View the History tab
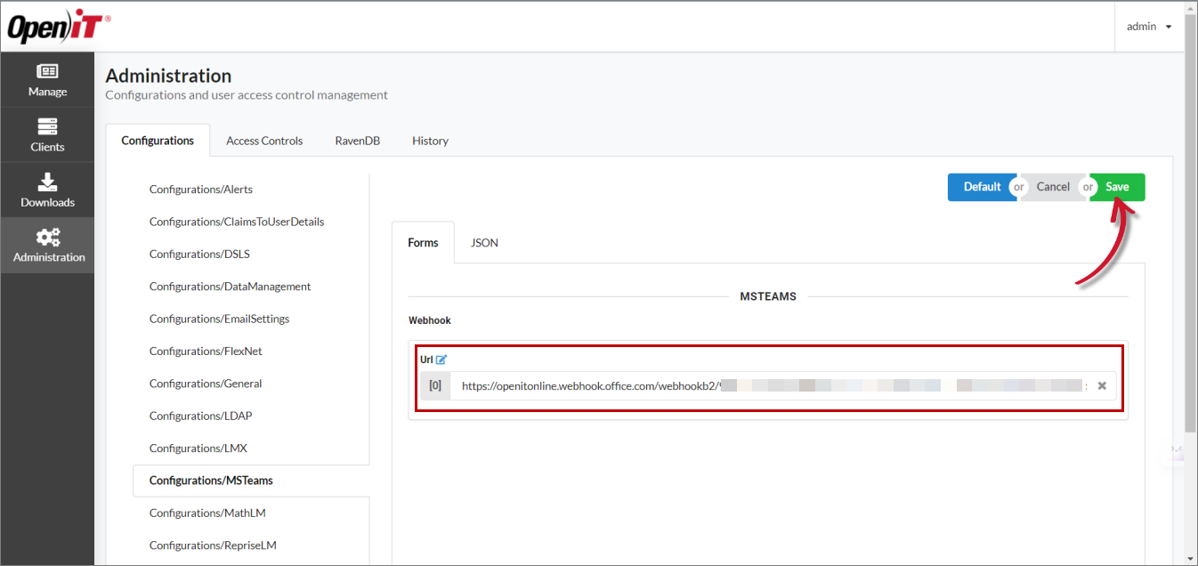 click(430, 141)
